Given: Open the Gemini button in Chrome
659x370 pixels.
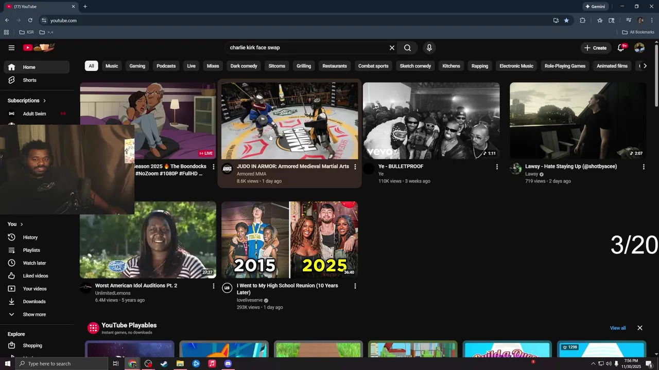Looking at the screenshot, I should [x=595, y=7].
